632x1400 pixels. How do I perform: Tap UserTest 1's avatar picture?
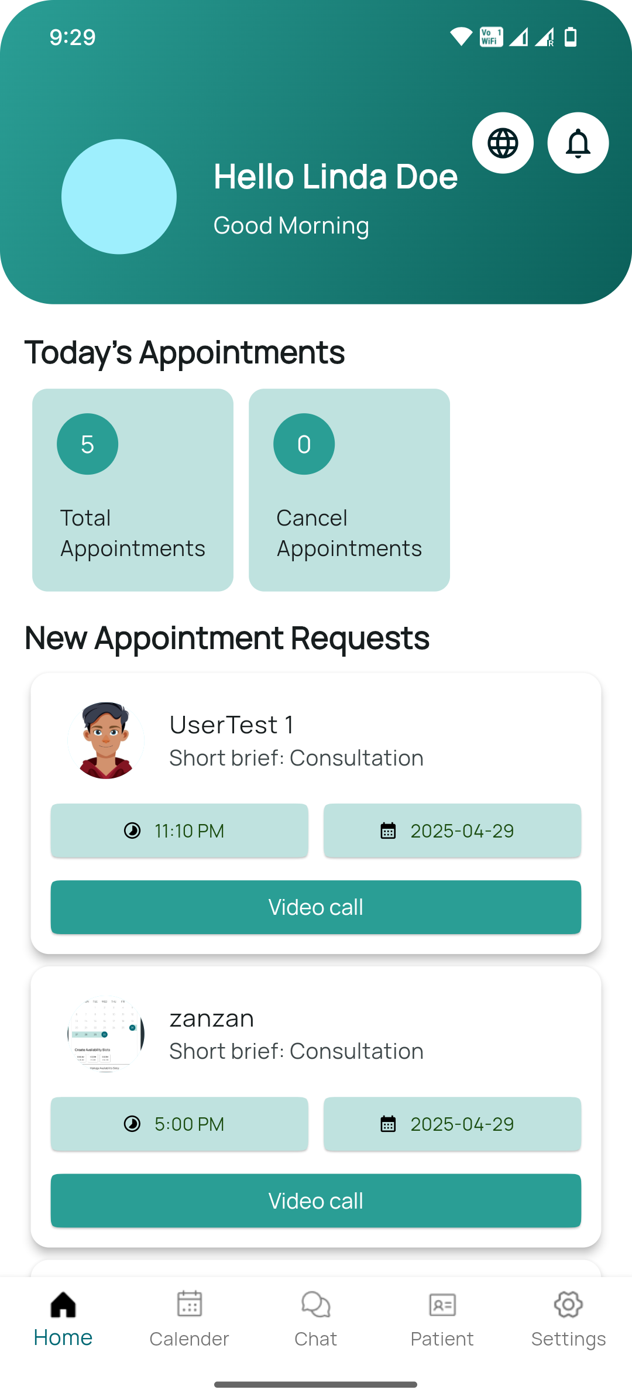click(106, 740)
